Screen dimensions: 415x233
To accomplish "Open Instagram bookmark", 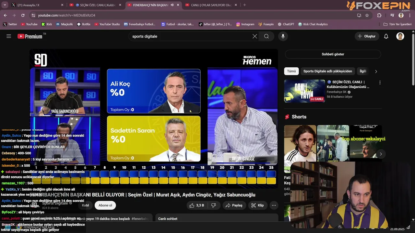I will tap(245, 24).
